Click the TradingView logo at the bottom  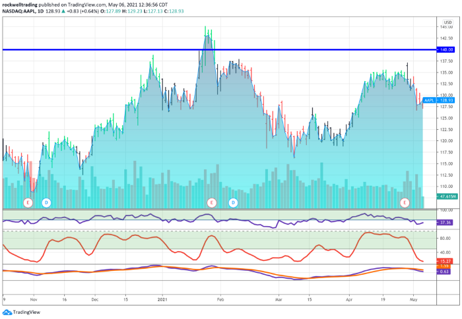(21, 312)
